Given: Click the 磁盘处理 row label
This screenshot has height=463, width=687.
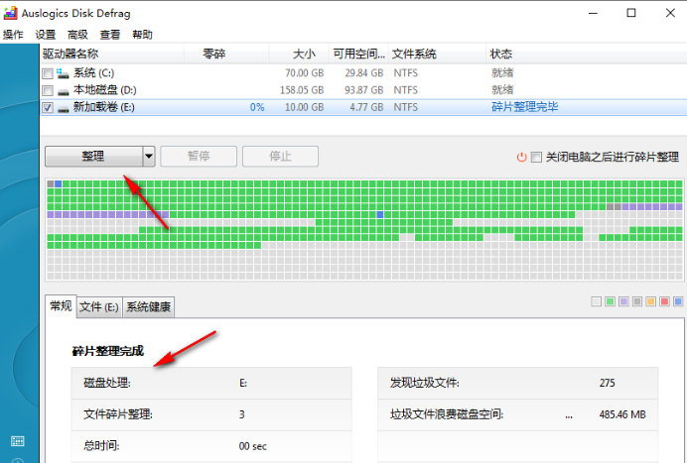Looking at the screenshot, I should 107,383.
